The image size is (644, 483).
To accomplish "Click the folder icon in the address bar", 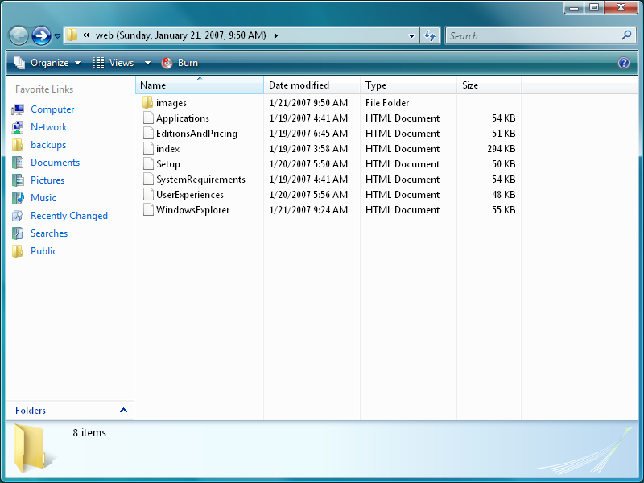I will tap(72, 35).
